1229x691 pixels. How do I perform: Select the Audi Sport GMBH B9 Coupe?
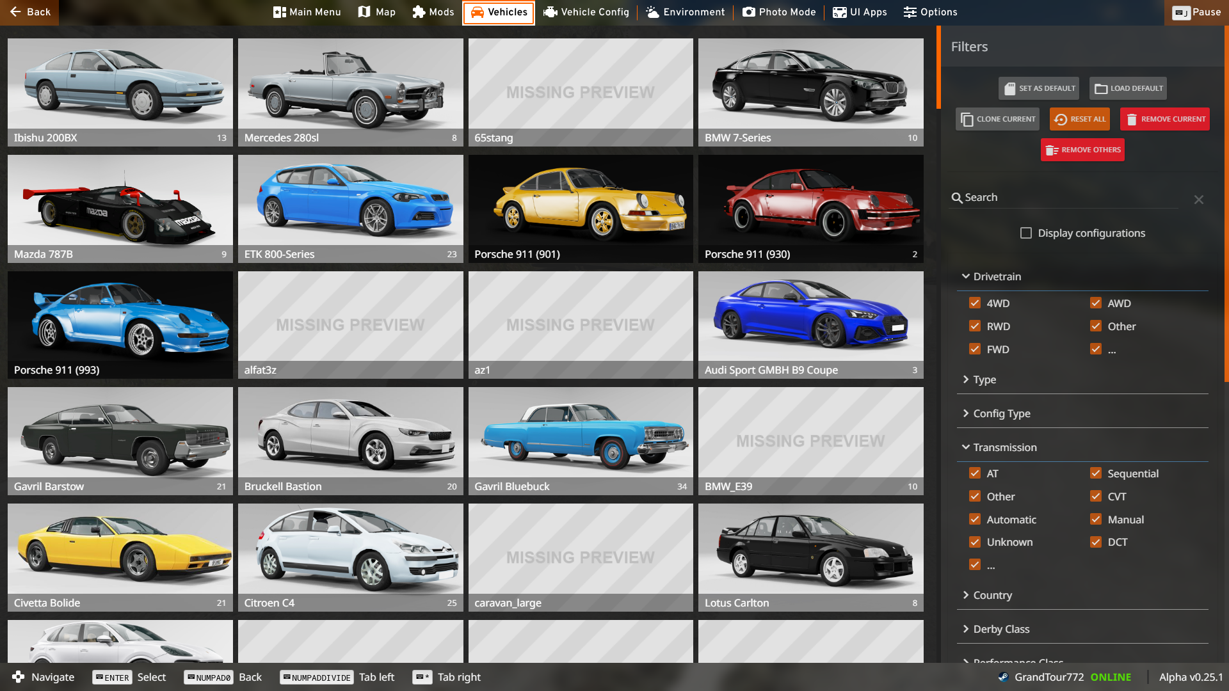coord(810,324)
